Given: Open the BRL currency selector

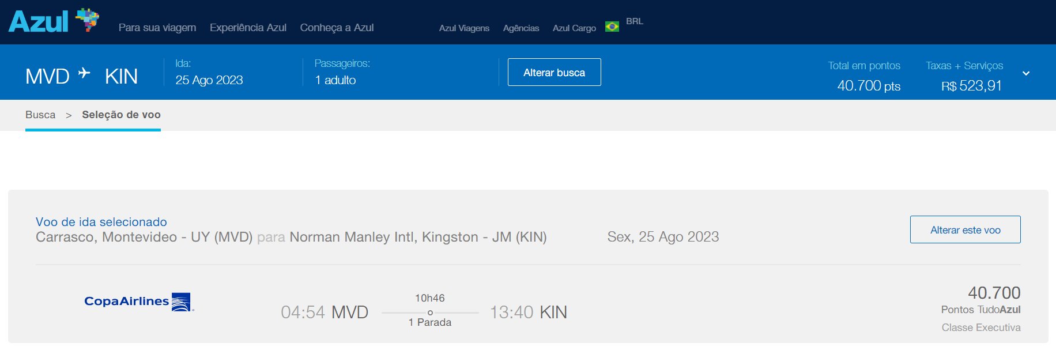Looking at the screenshot, I should [634, 21].
